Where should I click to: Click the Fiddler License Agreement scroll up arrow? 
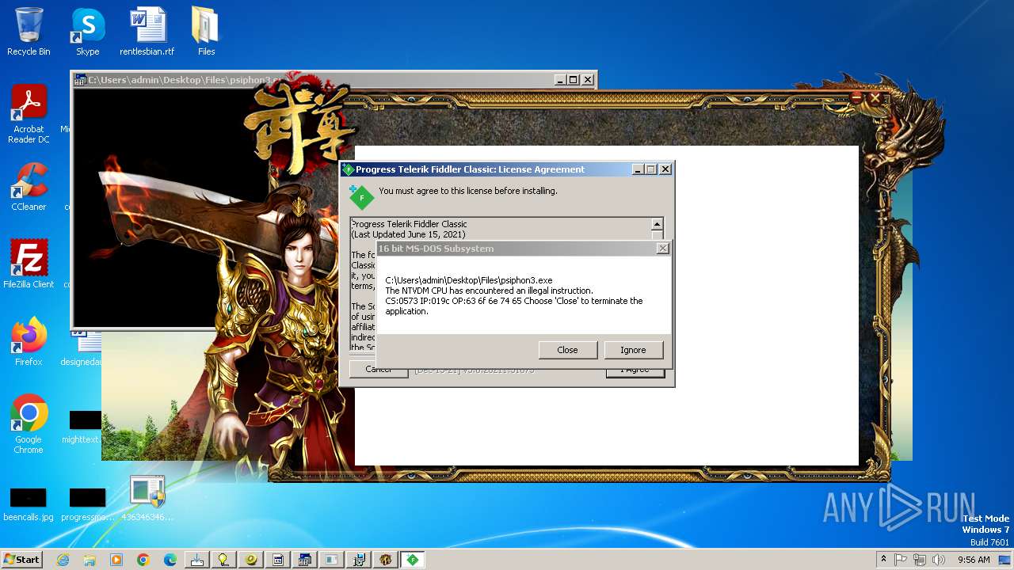657,224
